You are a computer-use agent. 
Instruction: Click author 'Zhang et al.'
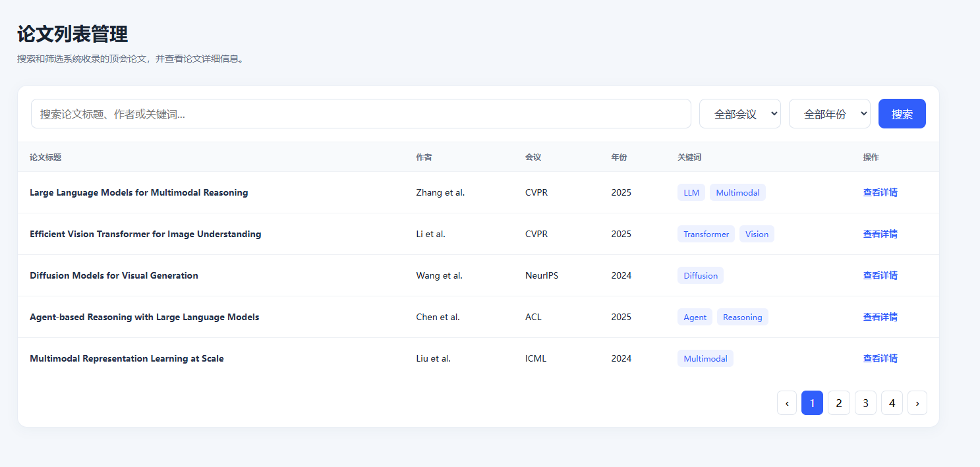[440, 192]
